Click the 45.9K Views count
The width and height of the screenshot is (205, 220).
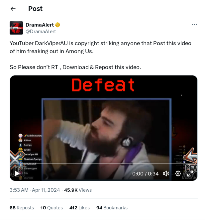point(78,190)
